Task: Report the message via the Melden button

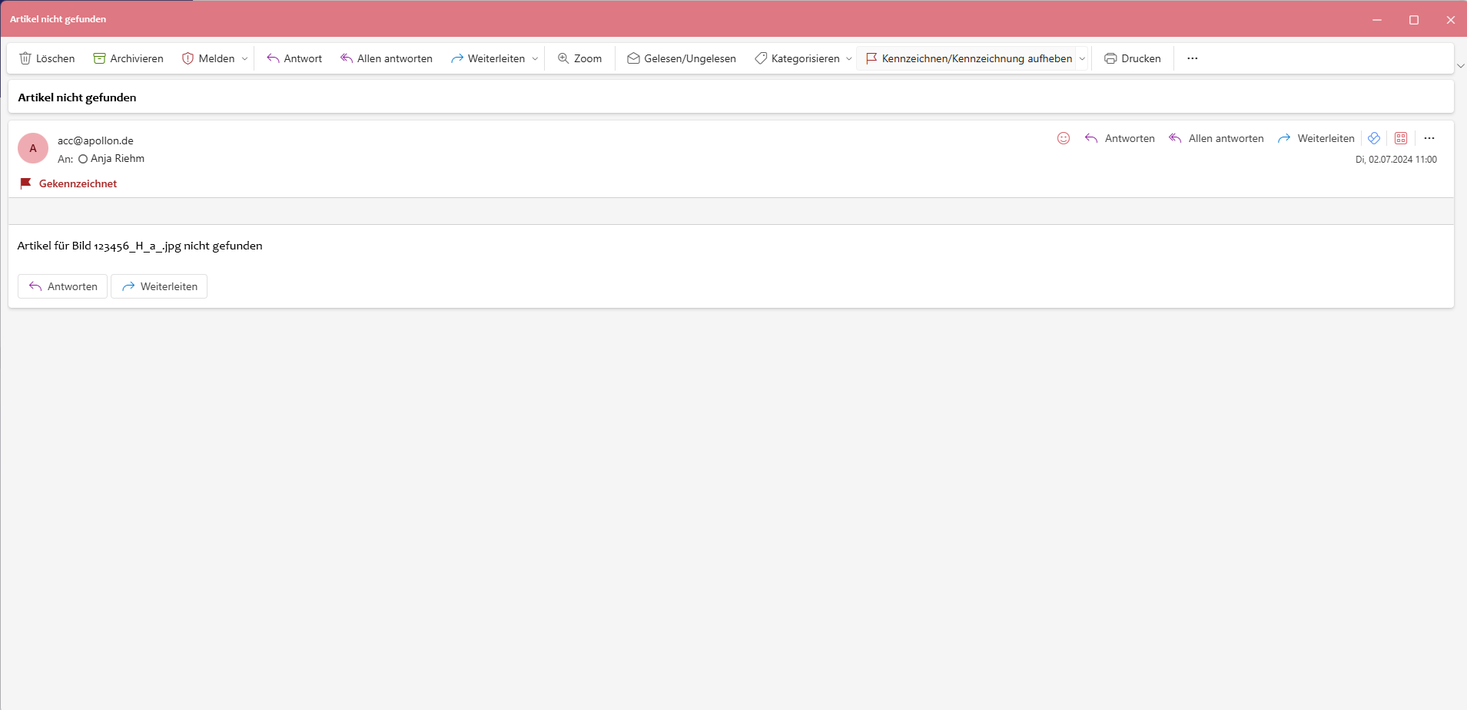Action: [x=208, y=58]
